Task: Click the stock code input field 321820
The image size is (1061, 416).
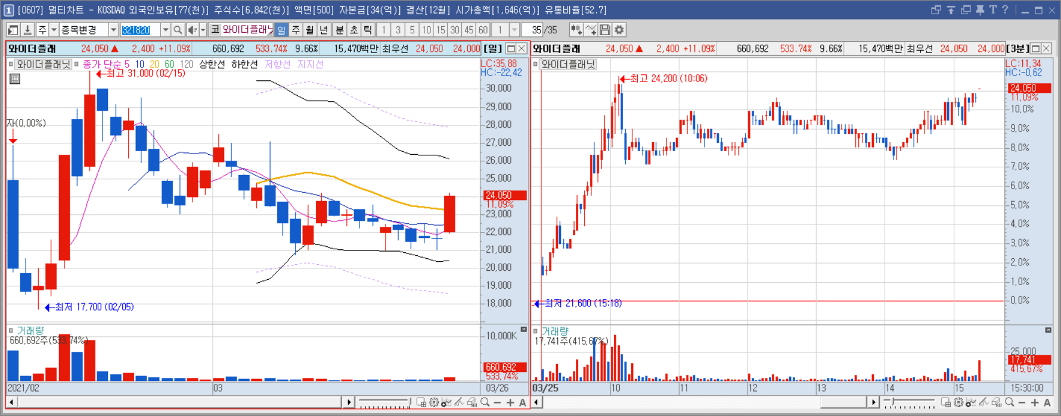Action: 140,30
